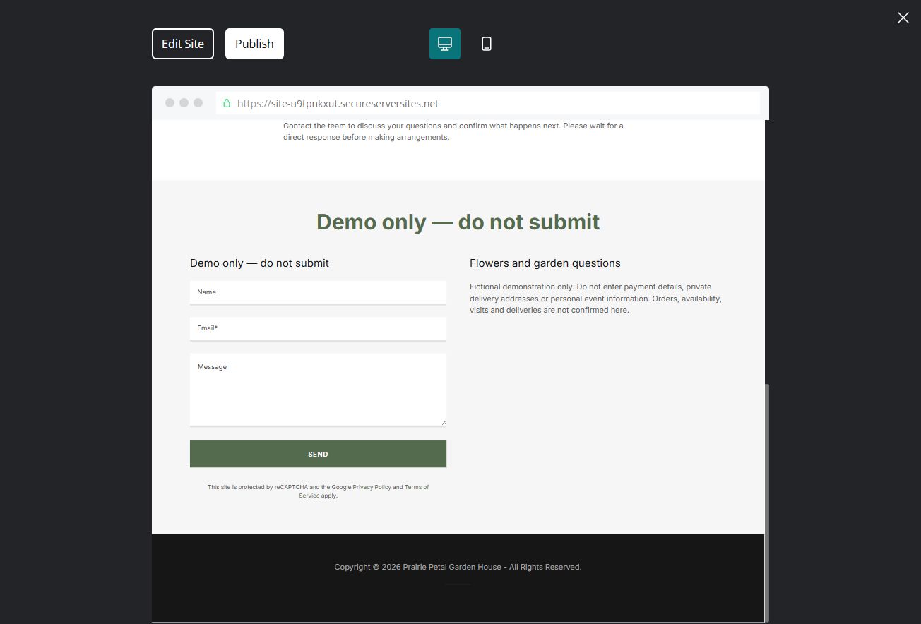
Task: Open the Google Privacy Policy link
Action: (x=372, y=487)
